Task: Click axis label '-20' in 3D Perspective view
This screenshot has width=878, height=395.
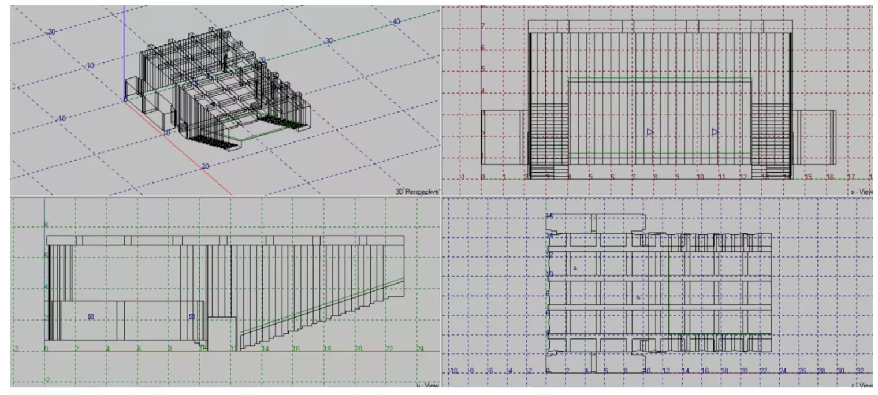Action: coord(50,32)
